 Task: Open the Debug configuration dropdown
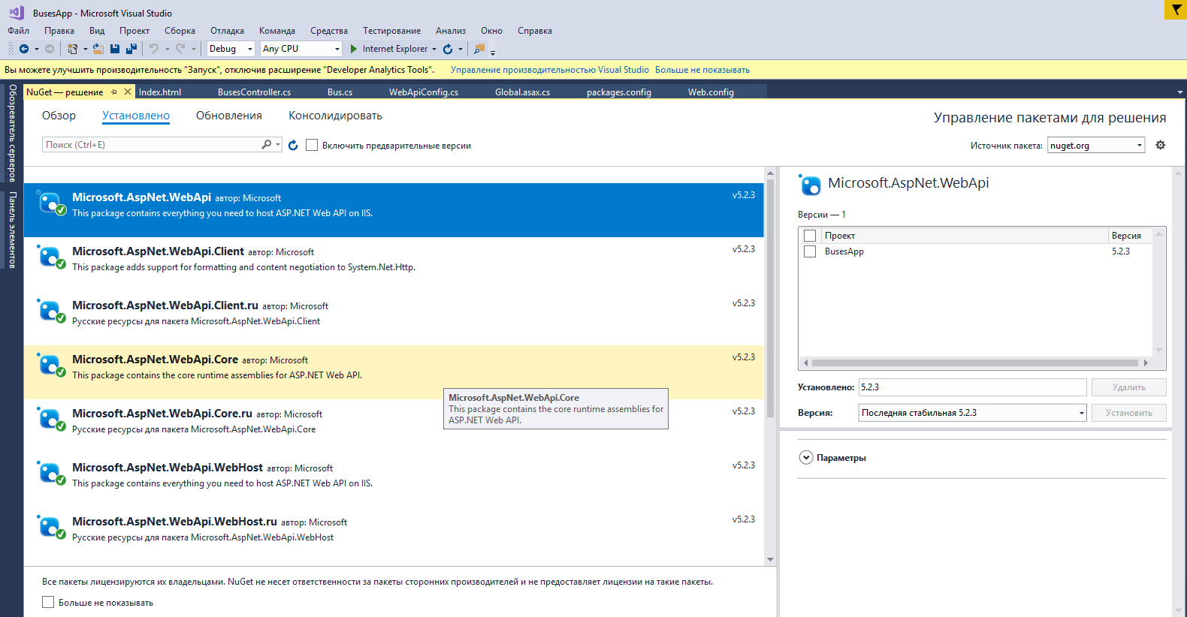(x=231, y=49)
